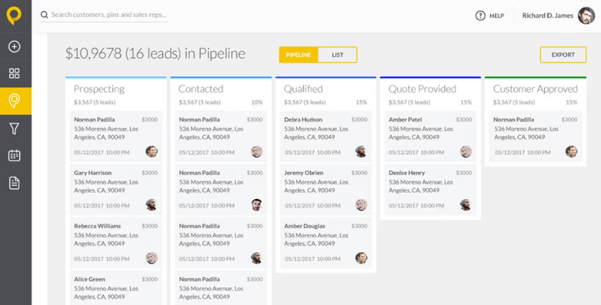The width and height of the screenshot is (601, 305).
Task: Click rep avatar on Gary Harrison card
Action: tap(152, 205)
